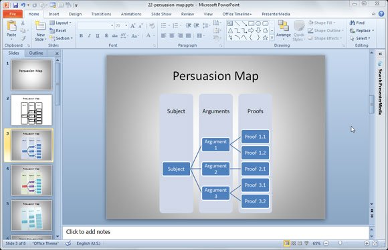The image size is (388, 250).
Task: Click the Fit slide to window icon
Action: pyautogui.click(x=375, y=243)
